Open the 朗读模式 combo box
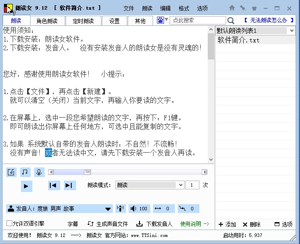This screenshot has width=300, height=244. click(x=150, y=185)
